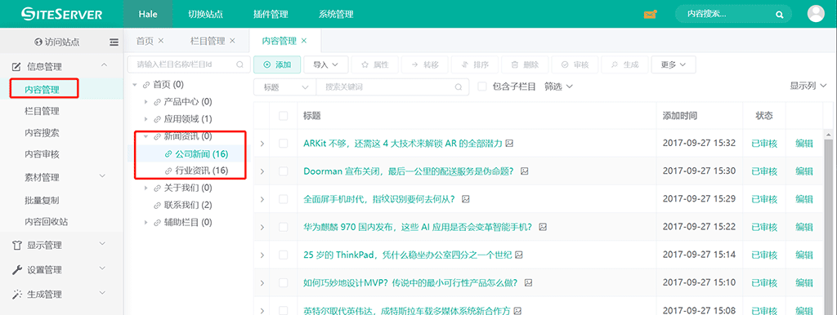
Task: Close the 首页 tab
Action: tap(161, 41)
